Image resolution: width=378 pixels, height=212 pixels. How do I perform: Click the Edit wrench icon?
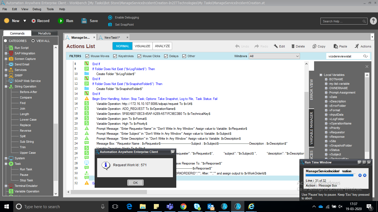tap(276, 46)
